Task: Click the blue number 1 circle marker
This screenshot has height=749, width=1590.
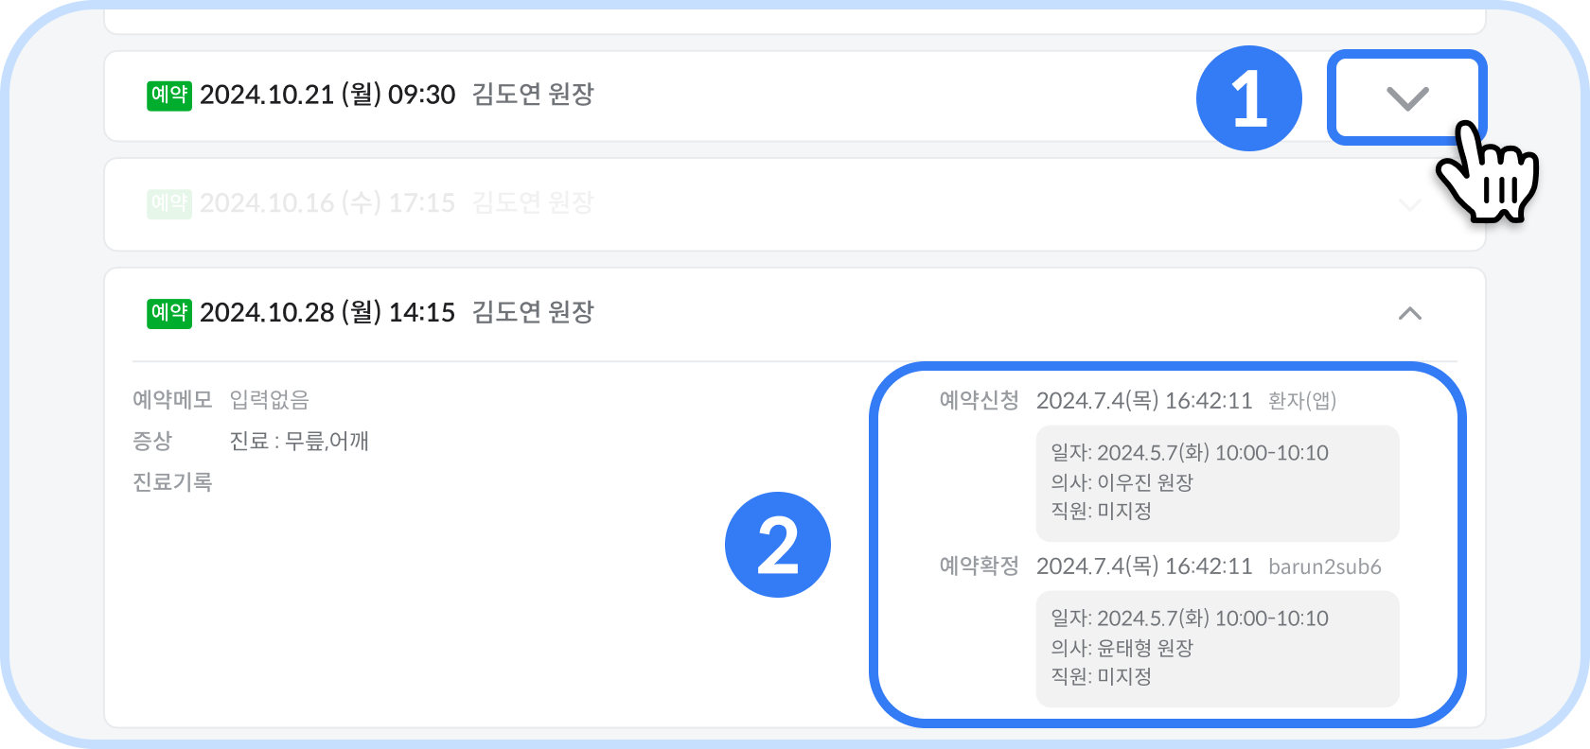Action: [1249, 98]
